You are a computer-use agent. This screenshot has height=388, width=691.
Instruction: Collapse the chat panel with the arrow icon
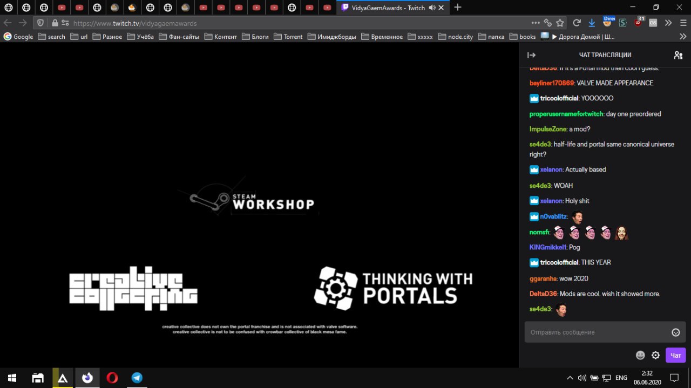pos(531,55)
